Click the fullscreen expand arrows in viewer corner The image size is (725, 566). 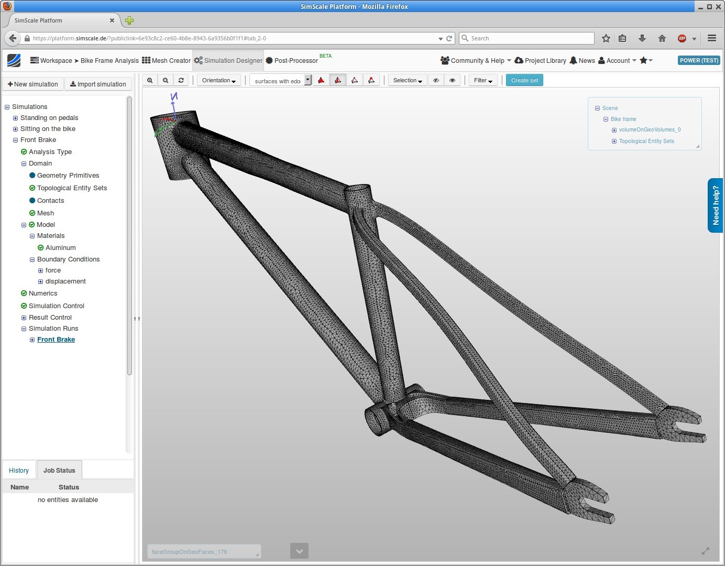[x=706, y=551]
